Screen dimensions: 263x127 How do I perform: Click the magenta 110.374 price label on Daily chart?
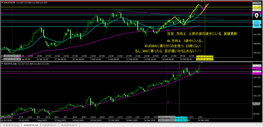coord(257,69)
